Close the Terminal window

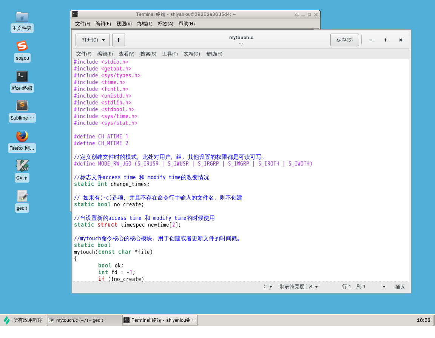tap(316, 15)
